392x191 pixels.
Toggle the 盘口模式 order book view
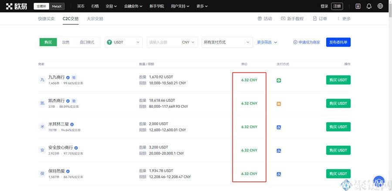pos(87,42)
